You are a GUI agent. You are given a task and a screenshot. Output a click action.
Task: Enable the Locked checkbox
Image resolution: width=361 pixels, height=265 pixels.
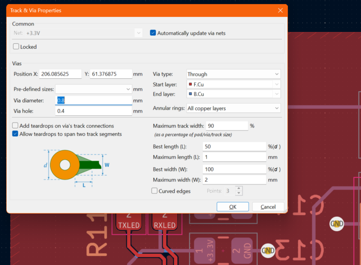click(16, 47)
